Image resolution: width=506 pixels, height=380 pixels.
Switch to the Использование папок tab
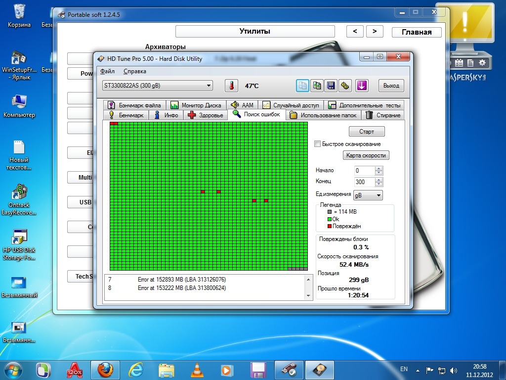[x=323, y=115]
